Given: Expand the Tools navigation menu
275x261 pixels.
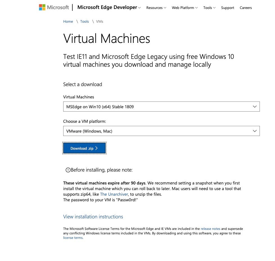Looking at the screenshot, I should coord(209,8).
